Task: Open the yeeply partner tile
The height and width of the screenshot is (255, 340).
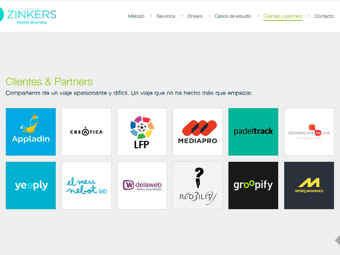Action: [x=31, y=186]
